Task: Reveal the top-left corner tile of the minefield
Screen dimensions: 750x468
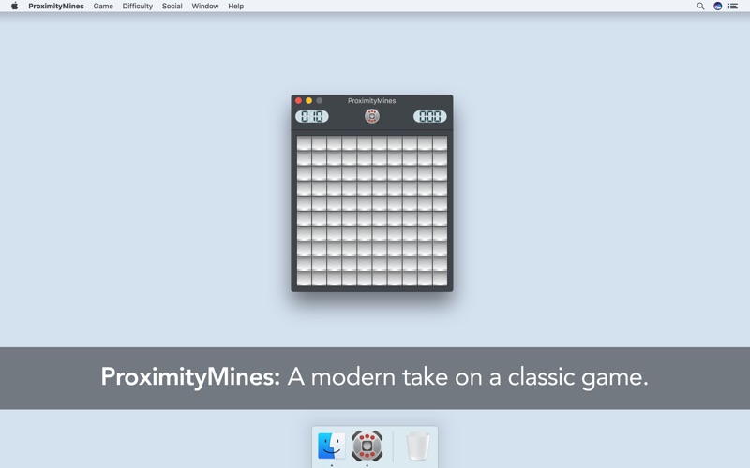Action: 304,143
